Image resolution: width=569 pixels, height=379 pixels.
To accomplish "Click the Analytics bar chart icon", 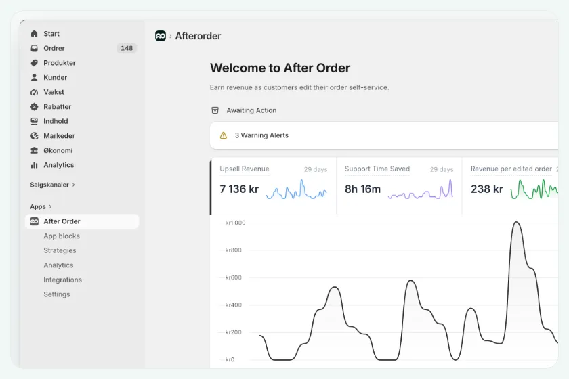I will (x=34, y=165).
